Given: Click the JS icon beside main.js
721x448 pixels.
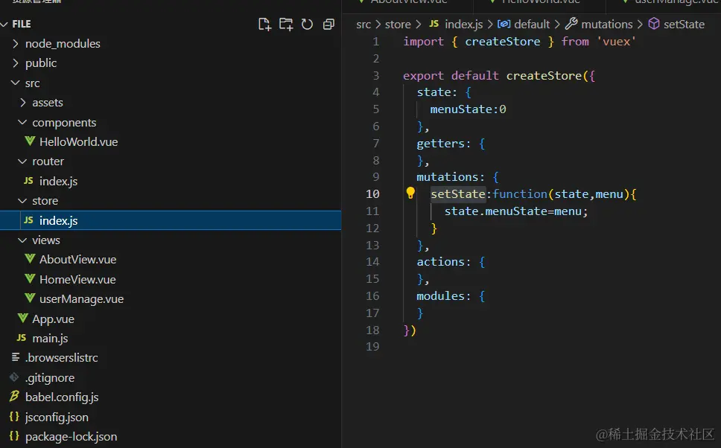Looking at the screenshot, I should [x=22, y=338].
